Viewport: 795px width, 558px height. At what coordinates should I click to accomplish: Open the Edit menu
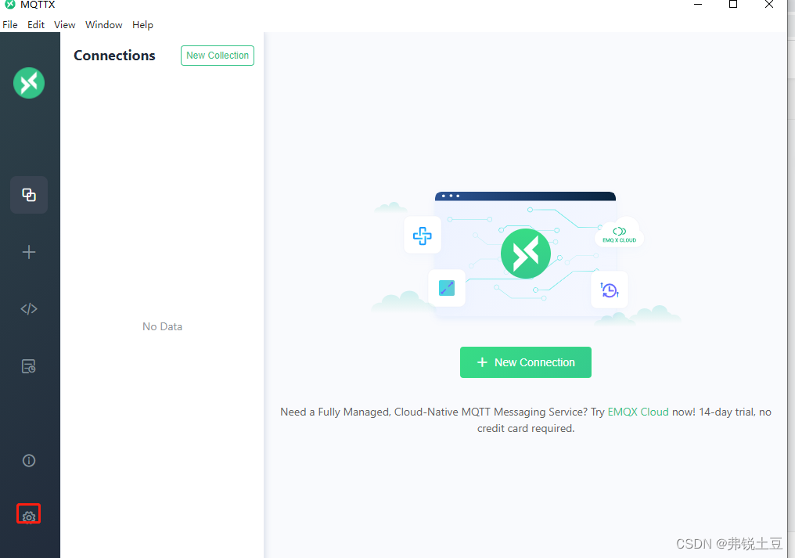click(x=36, y=25)
